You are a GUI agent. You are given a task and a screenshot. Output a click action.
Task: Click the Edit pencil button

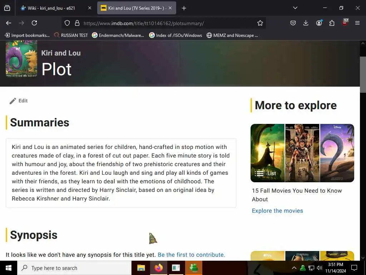pos(19,101)
